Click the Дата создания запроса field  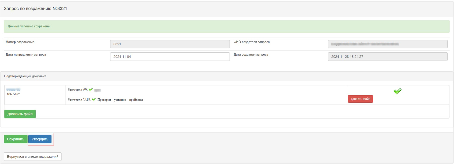pyautogui.click(x=388, y=57)
